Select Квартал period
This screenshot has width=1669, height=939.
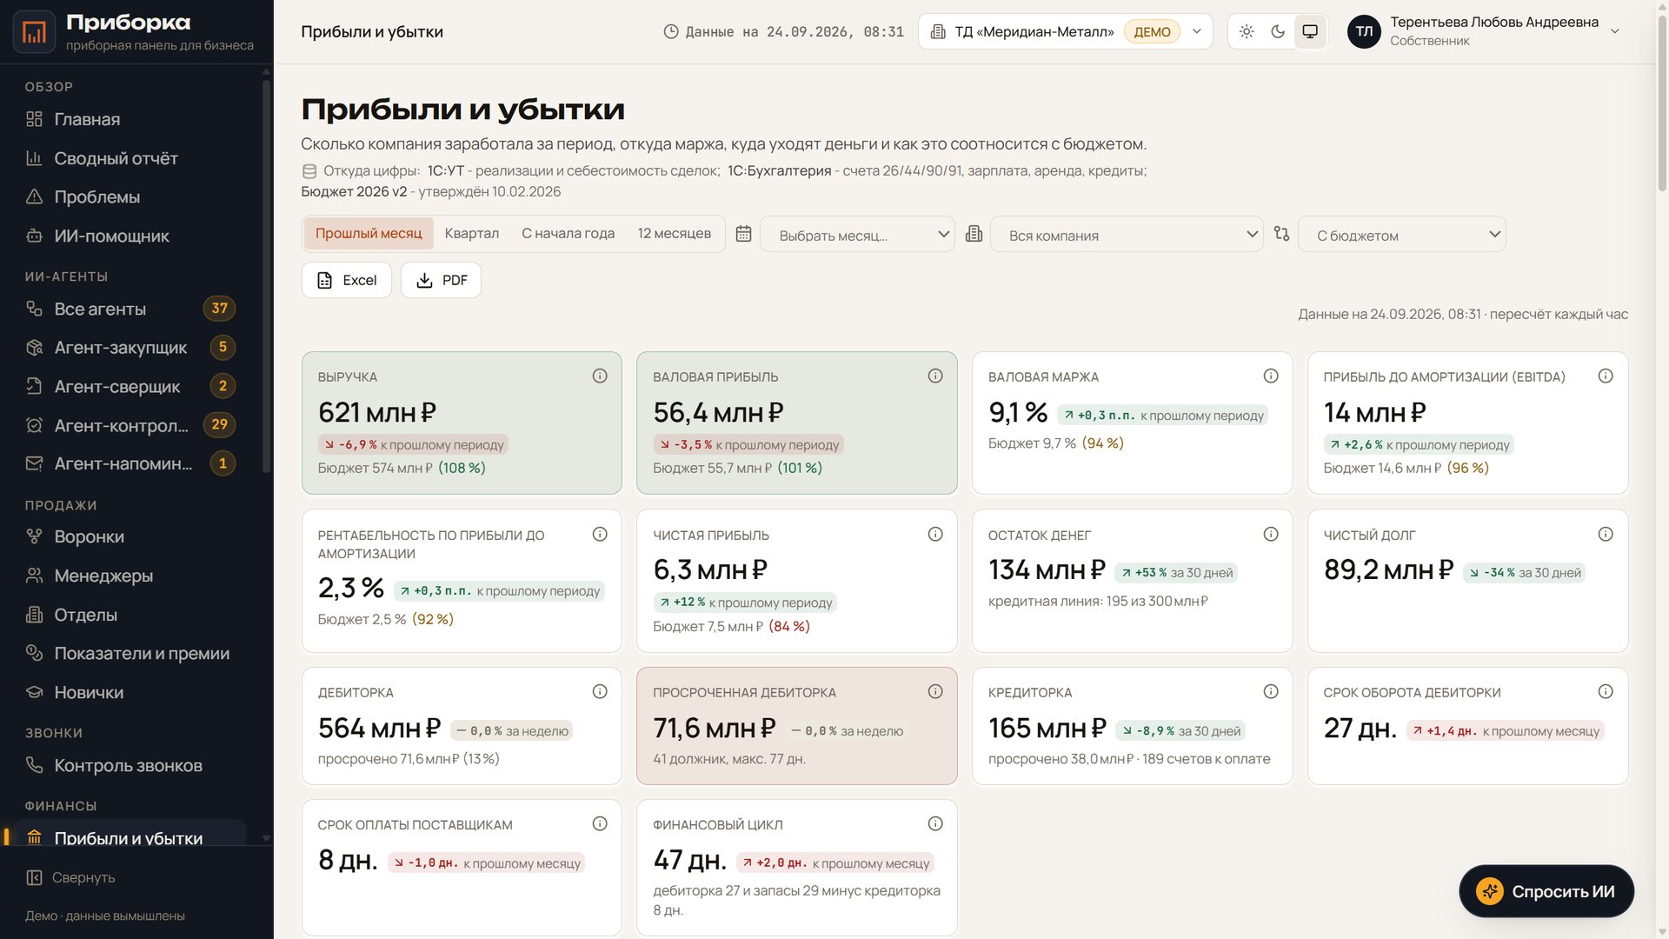(x=472, y=233)
